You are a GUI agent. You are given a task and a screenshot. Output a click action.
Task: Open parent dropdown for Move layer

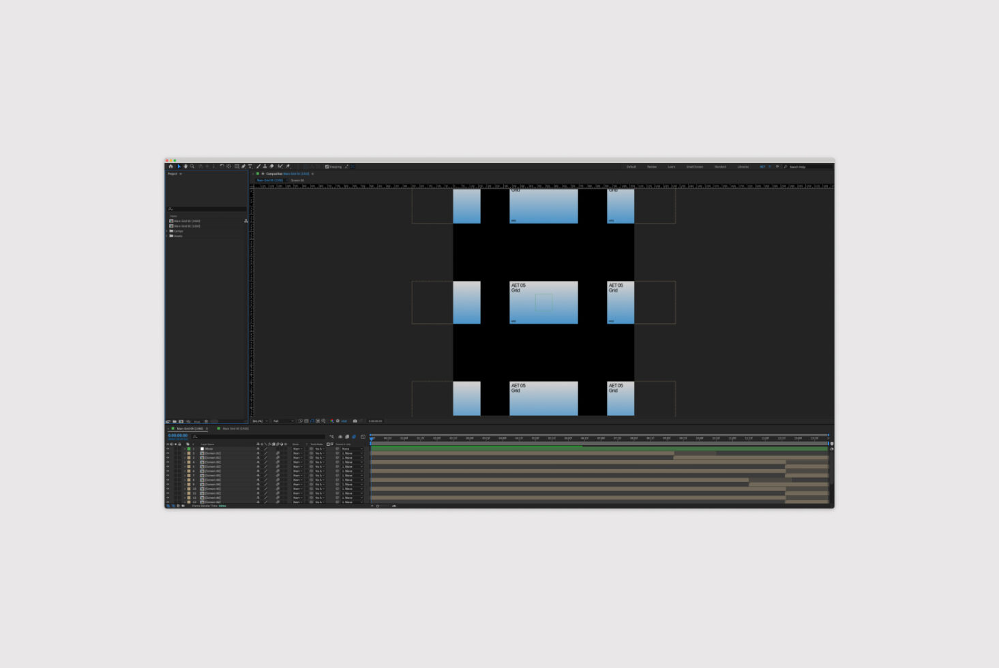pos(351,449)
